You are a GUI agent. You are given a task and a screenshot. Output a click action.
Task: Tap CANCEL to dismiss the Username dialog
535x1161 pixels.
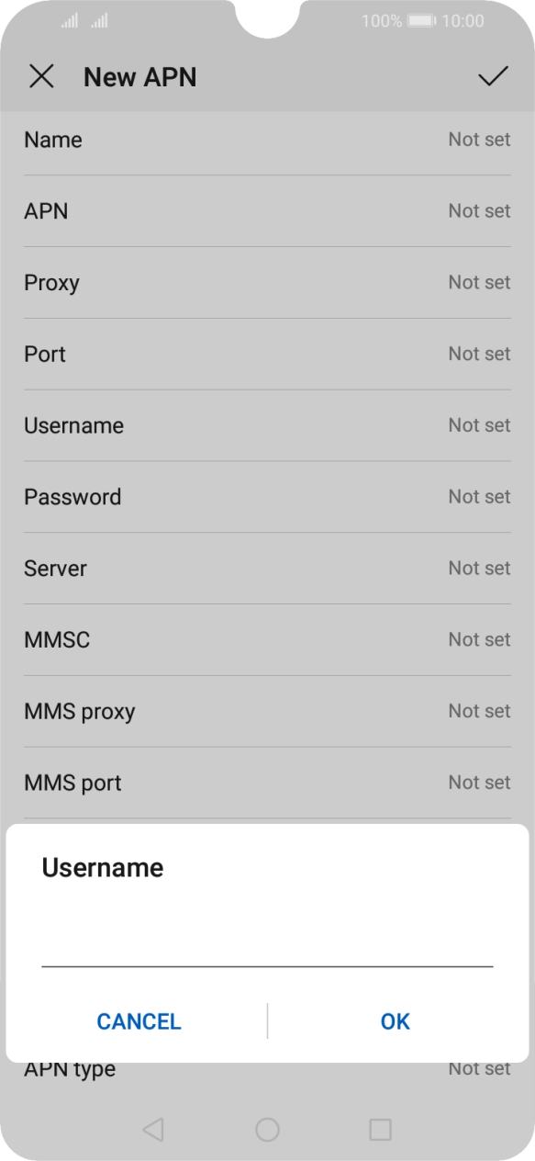coord(139,1021)
